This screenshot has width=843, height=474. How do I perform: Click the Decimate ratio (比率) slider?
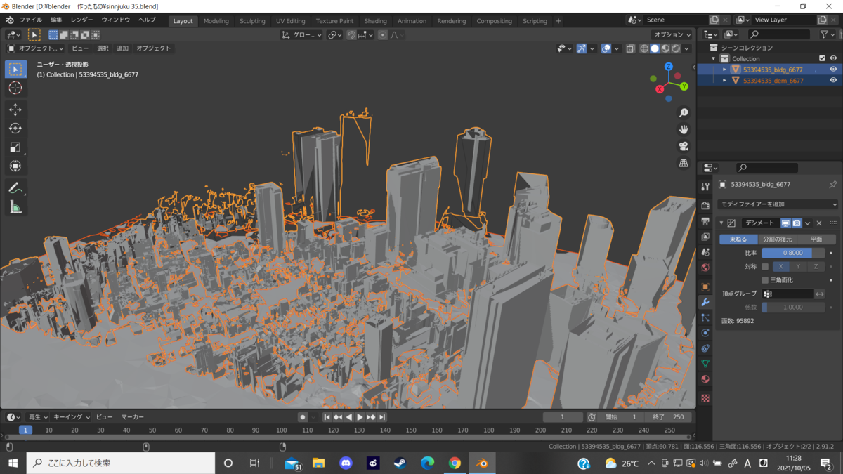click(x=793, y=253)
